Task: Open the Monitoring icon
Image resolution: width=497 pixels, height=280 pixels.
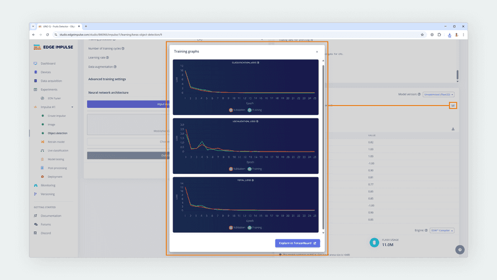Action: click(x=36, y=185)
